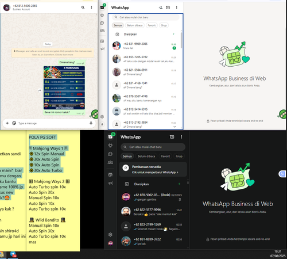287x259 pixels.
Task: Open megaphone advertise icon in light sidebar
Action: (x=102, y=49)
